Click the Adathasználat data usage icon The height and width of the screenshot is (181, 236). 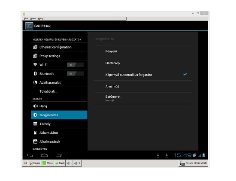coord(35,82)
